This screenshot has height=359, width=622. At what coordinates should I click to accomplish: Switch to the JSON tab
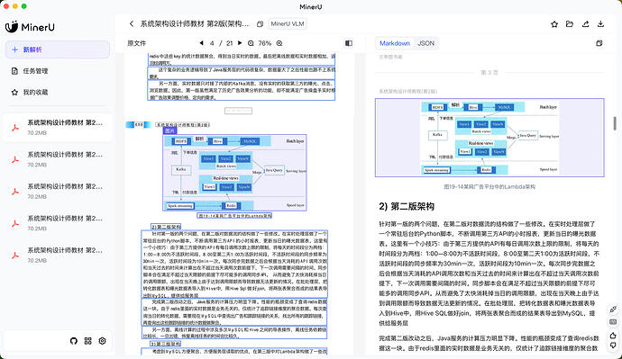pos(426,43)
